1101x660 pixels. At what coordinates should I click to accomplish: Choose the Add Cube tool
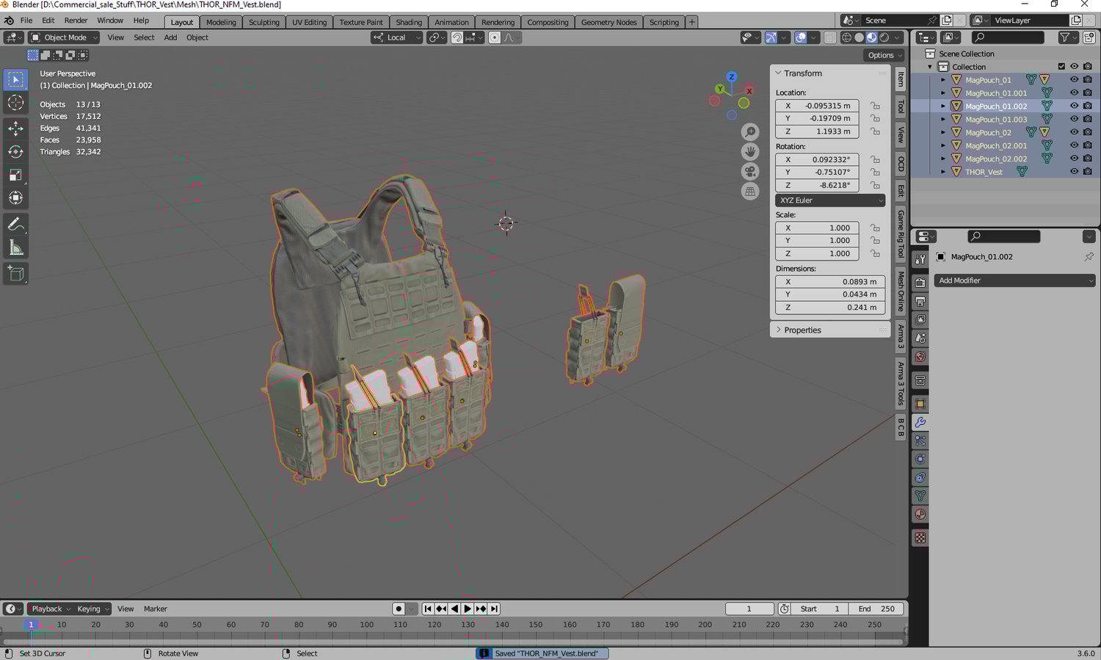point(15,274)
